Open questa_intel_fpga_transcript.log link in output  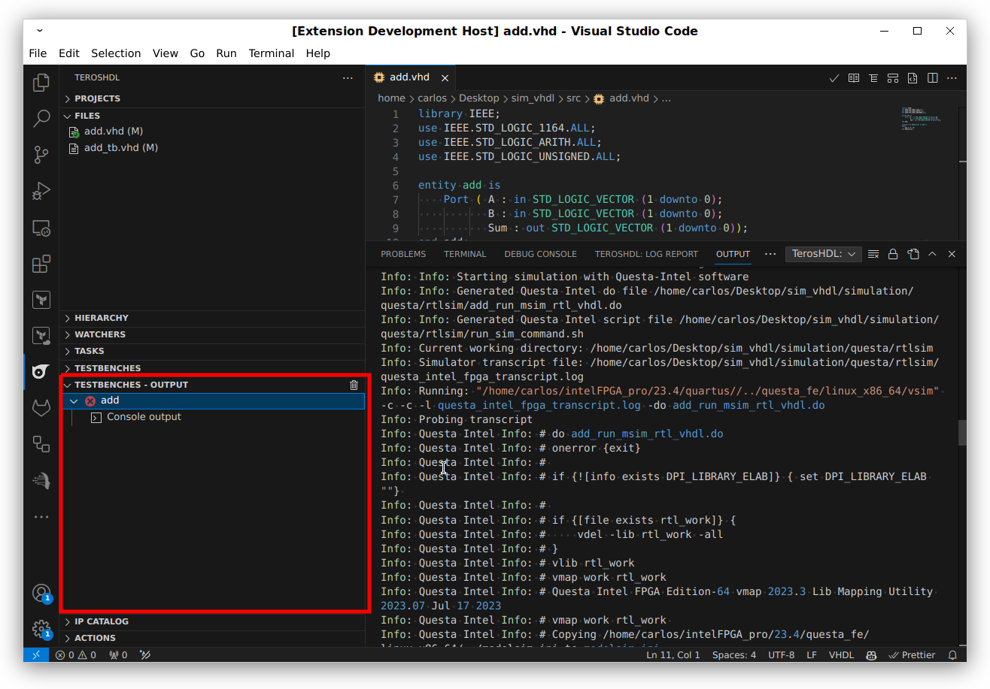pos(539,405)
